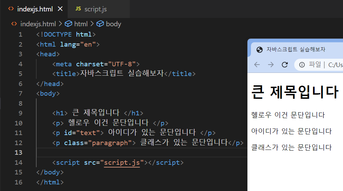Select indexjs.html in the breadcrumb
This screenshot has width=343, height=191.
tap(38, 24)
